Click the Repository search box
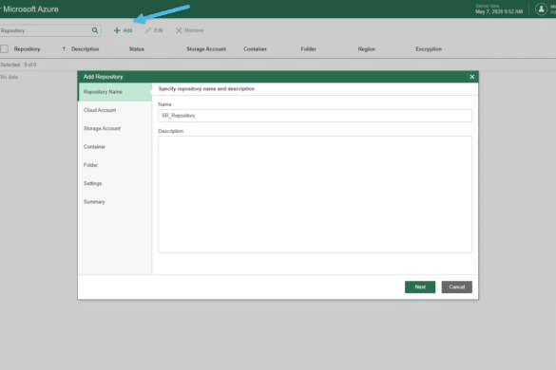 pyautogui.click(x=46, y=30)
